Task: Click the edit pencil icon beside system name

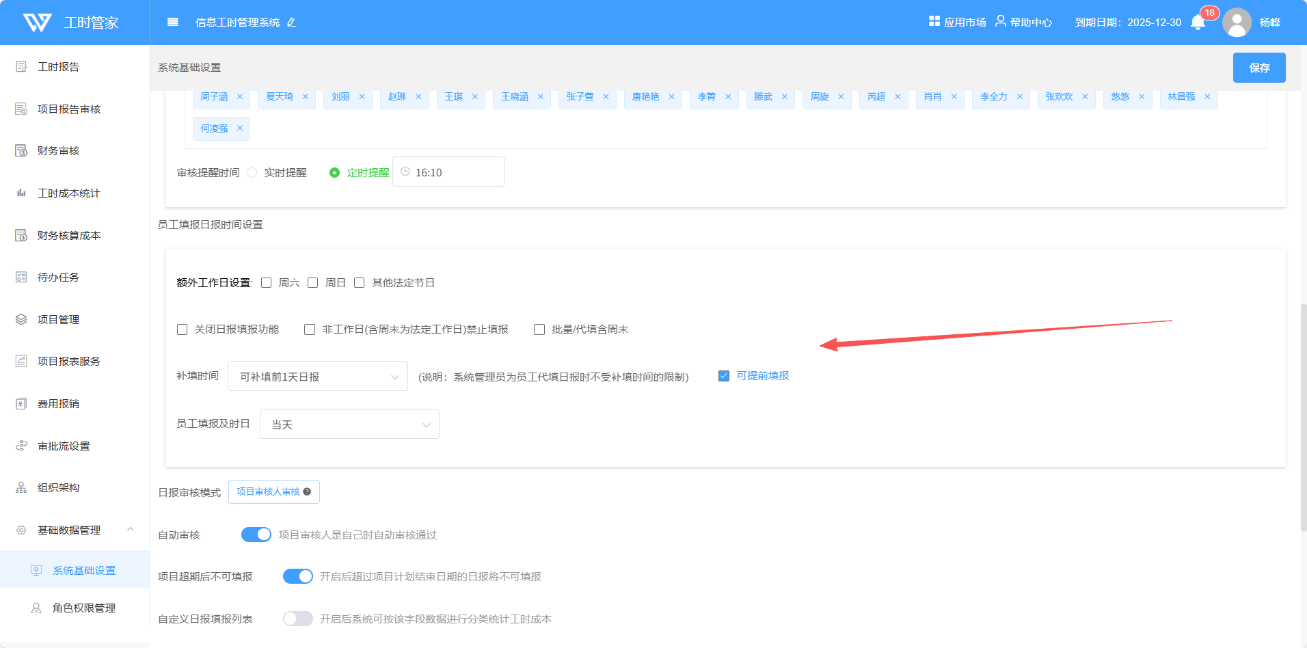Action: pyautogui.click(x=291, y=23)
